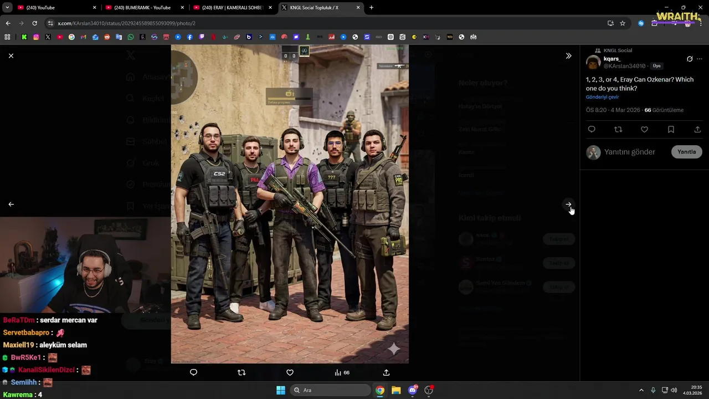Open the Windows Start menu

point(281,390)
